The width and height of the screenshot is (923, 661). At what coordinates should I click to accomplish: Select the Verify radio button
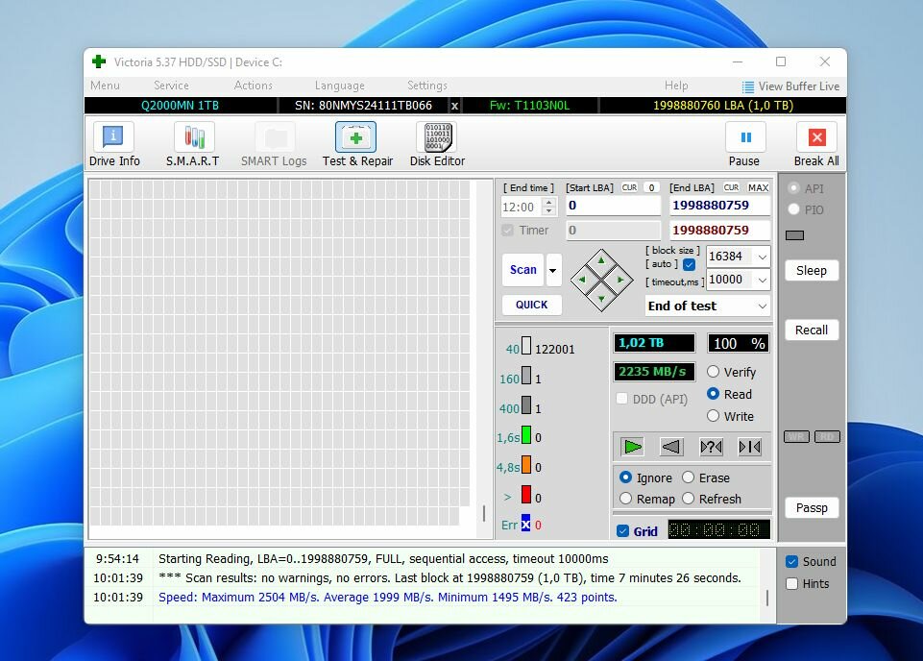[713, 372]
